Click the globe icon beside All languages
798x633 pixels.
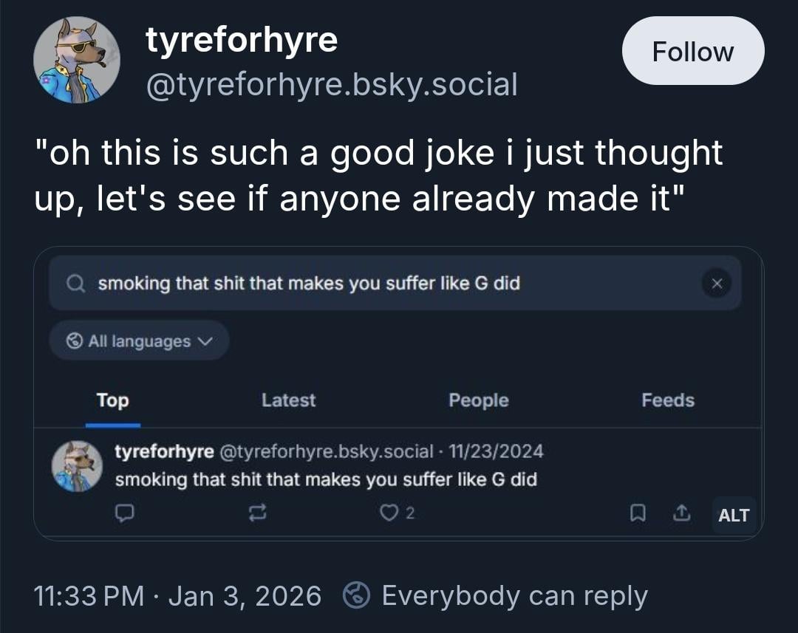click(75, 341)
